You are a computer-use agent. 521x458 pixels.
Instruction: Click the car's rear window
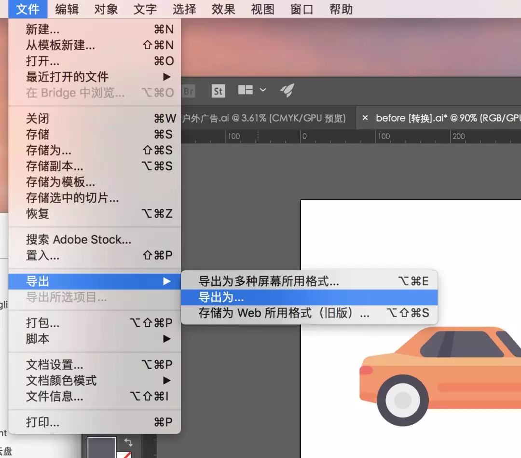coord(462,344)
